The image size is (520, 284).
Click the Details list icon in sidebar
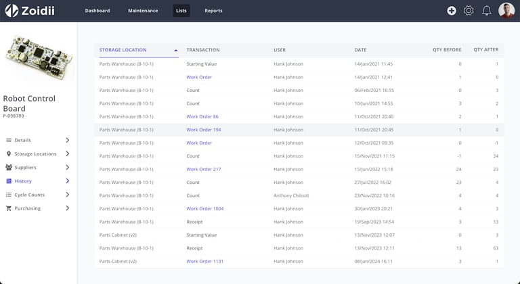point(9,140)
